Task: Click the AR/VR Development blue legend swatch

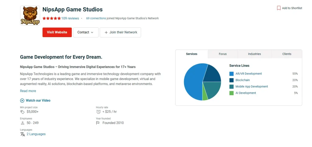Action: [232, 74]
